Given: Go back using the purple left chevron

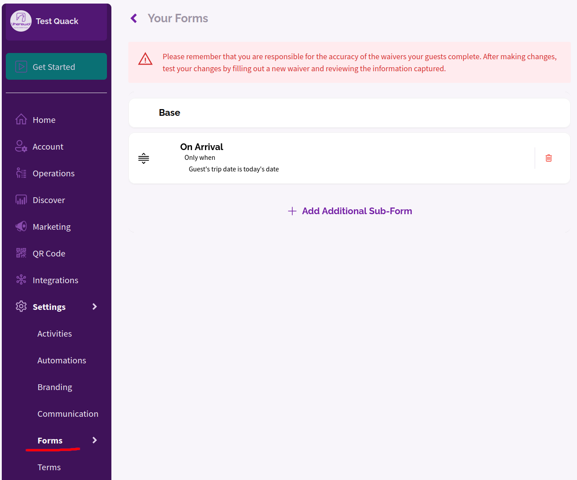Looking at the screenshot, I should [x=134, y=18].
